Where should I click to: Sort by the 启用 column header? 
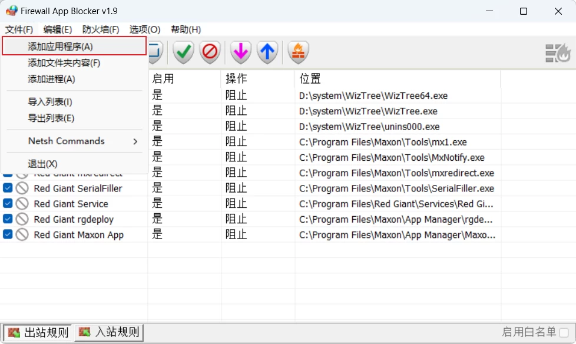coord(184,78)
